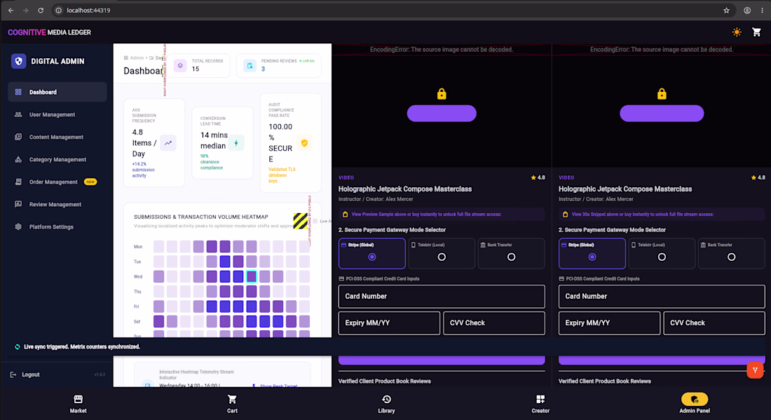771x420 pixels.
Task: Switch to Library in the bottom navigation
Action: click(x=386, y=404)
